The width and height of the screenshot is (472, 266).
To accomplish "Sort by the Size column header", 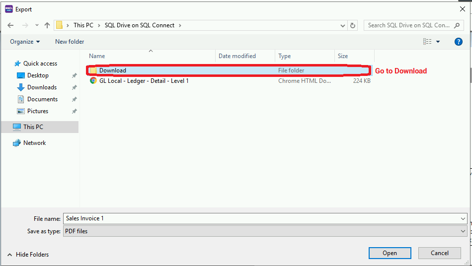I will click(x=343, y=56).
